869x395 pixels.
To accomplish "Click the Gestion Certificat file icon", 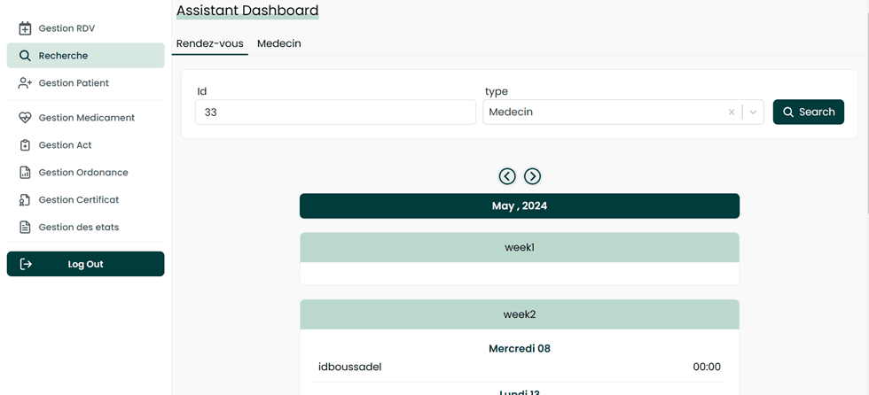I will pyautogui.click(x=25, y=200).
